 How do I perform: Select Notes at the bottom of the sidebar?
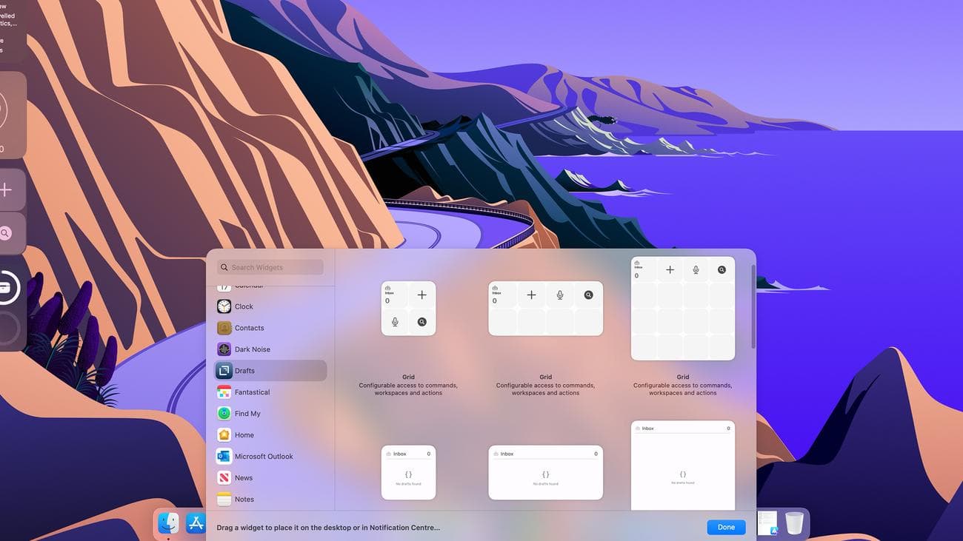coord(244,499)
